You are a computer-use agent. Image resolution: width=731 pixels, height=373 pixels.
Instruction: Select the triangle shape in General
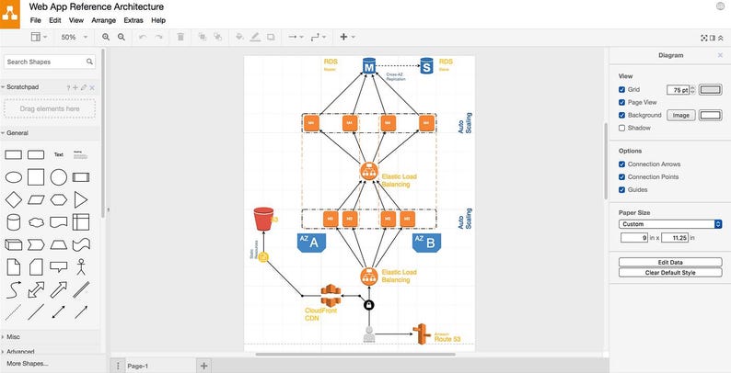coord(81,199)
